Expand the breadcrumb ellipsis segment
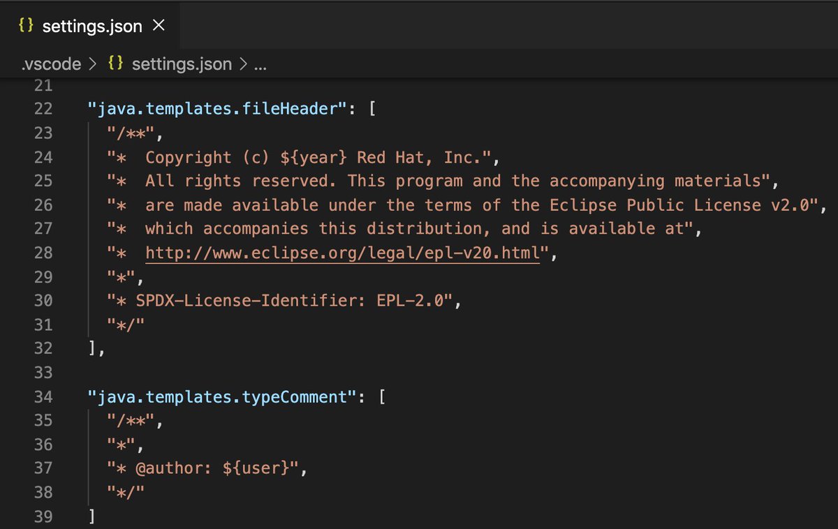 click(260, 68)
